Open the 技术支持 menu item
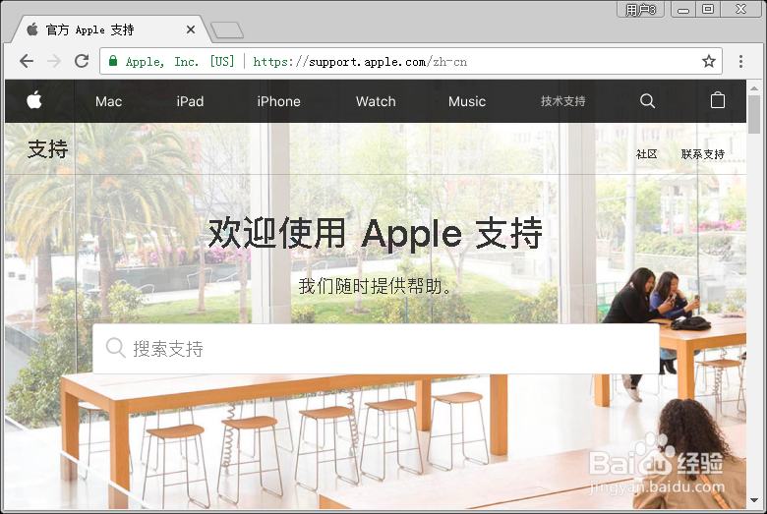 (x=563, y=101)
